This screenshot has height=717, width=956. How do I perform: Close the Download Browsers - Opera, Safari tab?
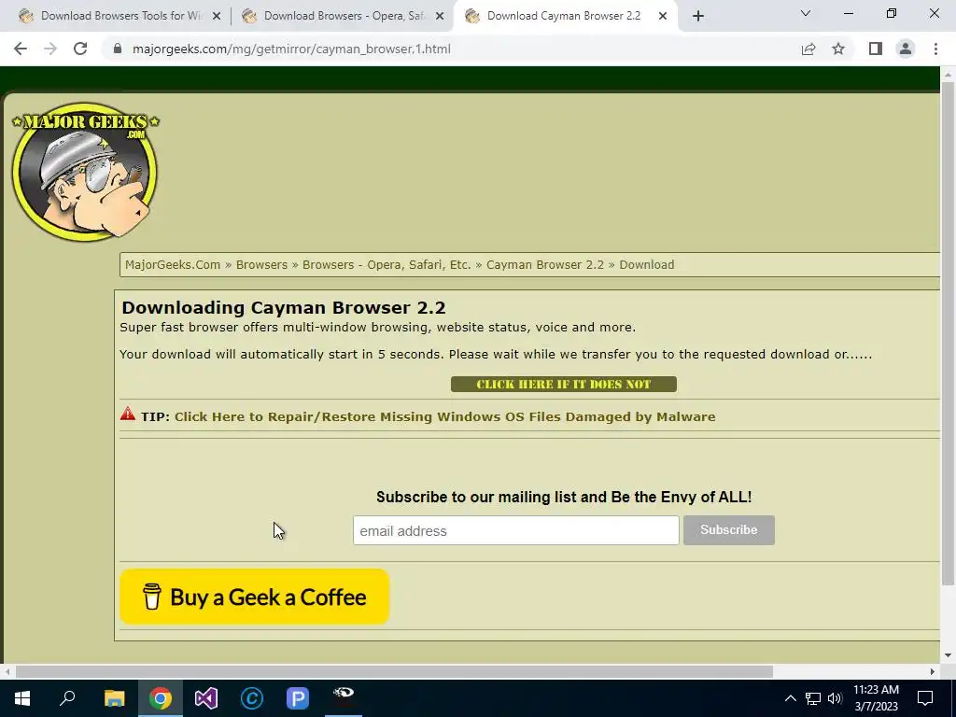440,16
